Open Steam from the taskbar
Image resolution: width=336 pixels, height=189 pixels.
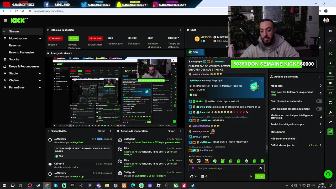coord(38,186)
